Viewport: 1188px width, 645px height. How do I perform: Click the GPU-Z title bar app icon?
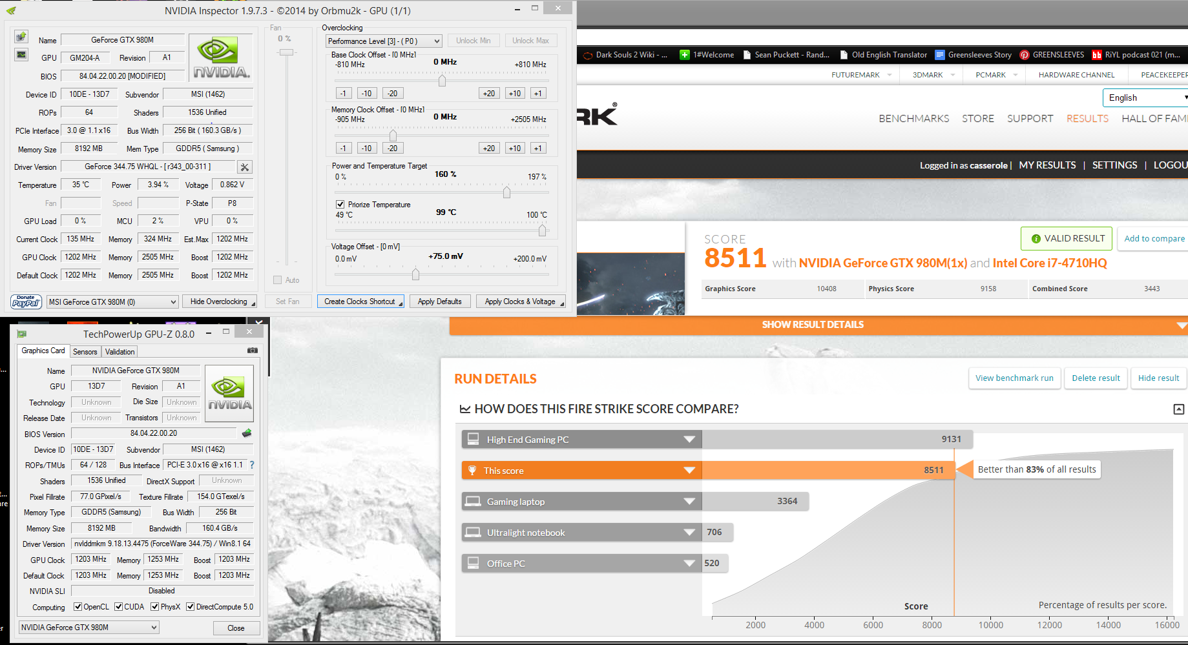[22, 334]
